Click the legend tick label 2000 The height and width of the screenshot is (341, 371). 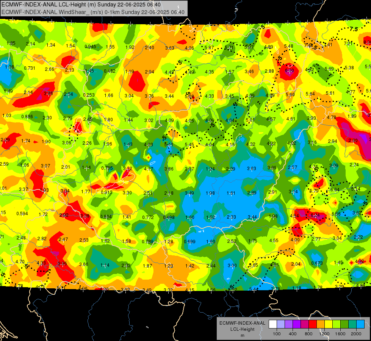pos(356,334)
